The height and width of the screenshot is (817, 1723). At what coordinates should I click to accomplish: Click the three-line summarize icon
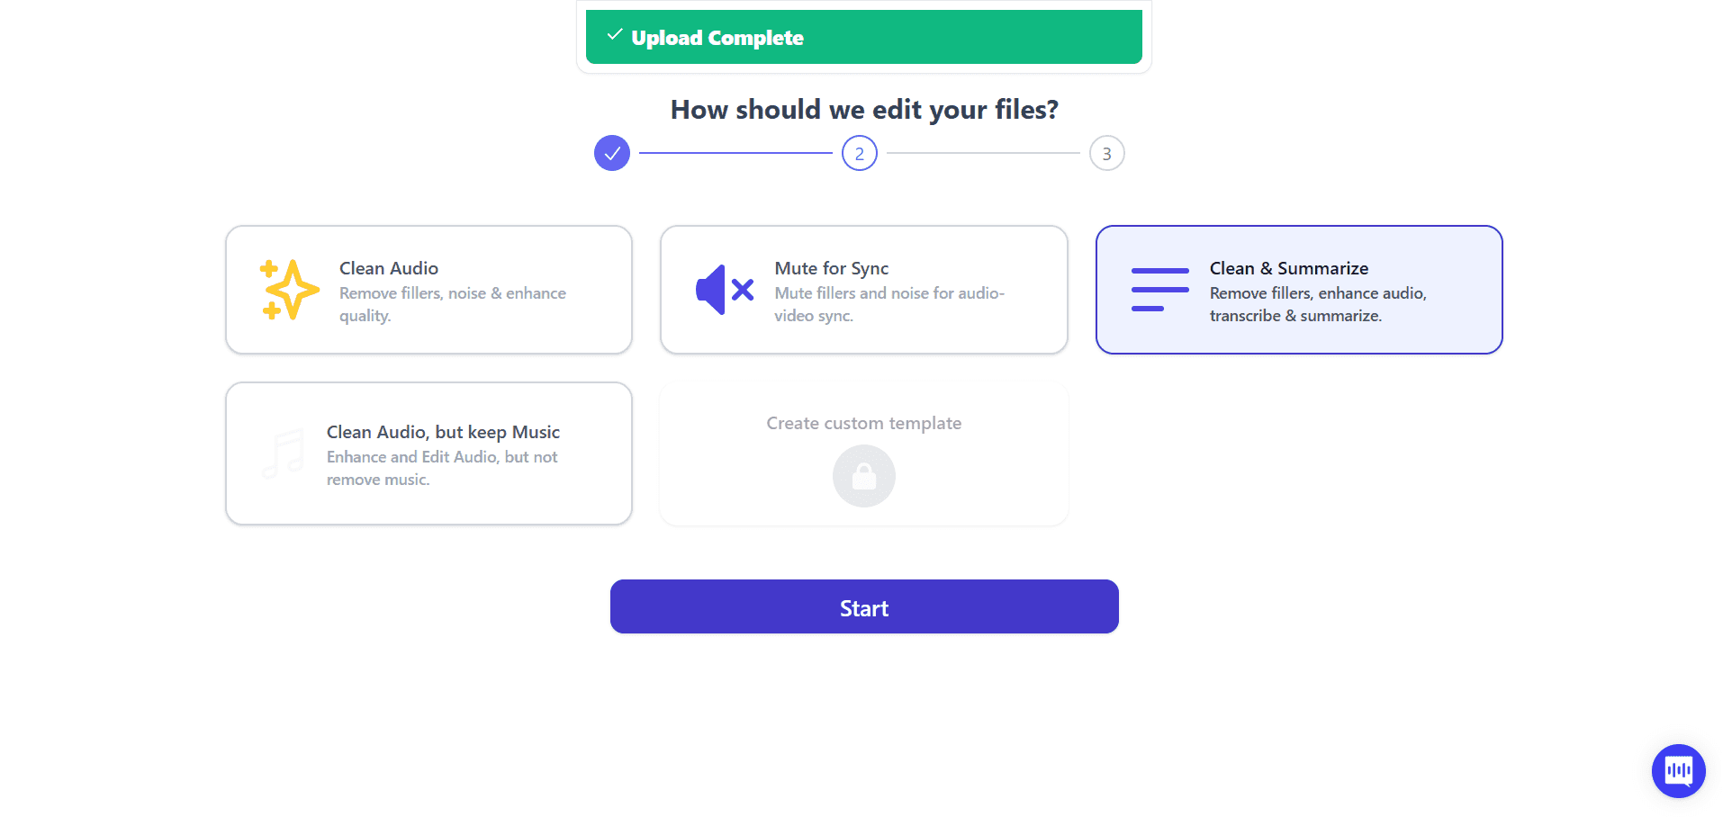pos(1159,290)
